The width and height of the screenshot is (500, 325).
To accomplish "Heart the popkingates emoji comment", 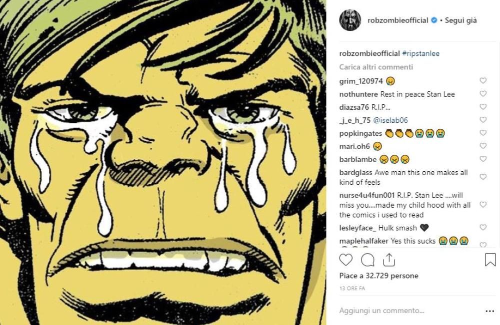I will pos(483,133).
